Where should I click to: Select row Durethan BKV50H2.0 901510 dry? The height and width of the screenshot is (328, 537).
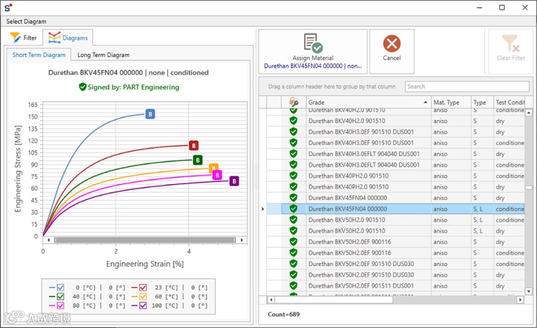[x=396, y=231]
